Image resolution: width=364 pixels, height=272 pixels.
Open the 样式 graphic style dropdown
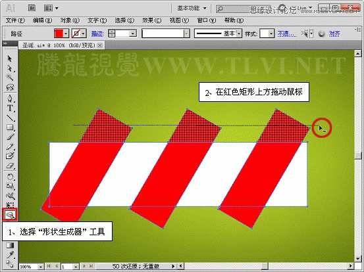[x=271, y=34]
